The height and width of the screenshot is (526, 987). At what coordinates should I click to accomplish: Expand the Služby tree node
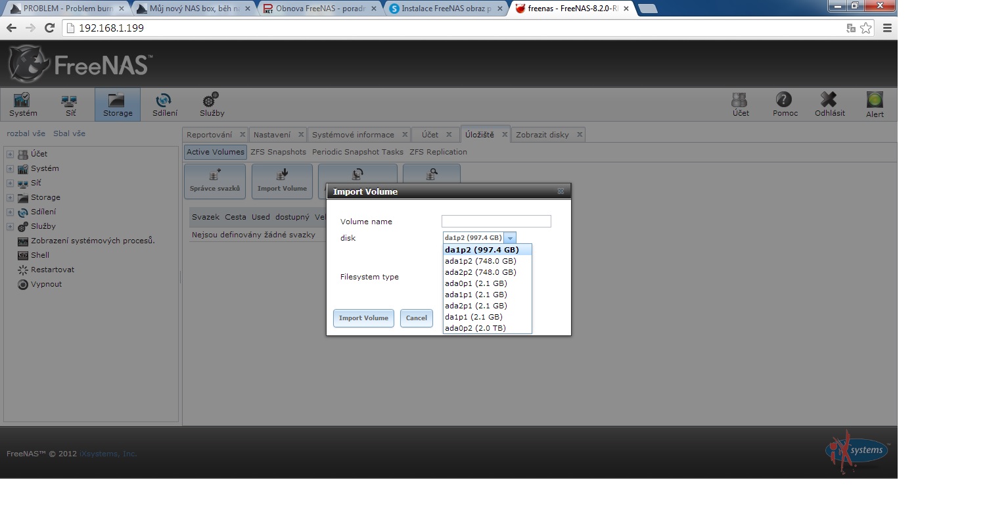coord(10,227)
